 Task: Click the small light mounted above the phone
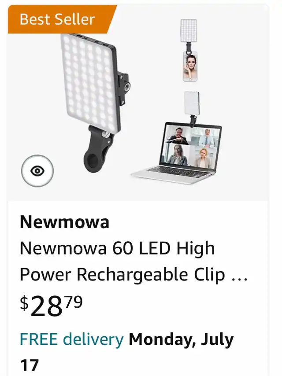coord(189,31)
